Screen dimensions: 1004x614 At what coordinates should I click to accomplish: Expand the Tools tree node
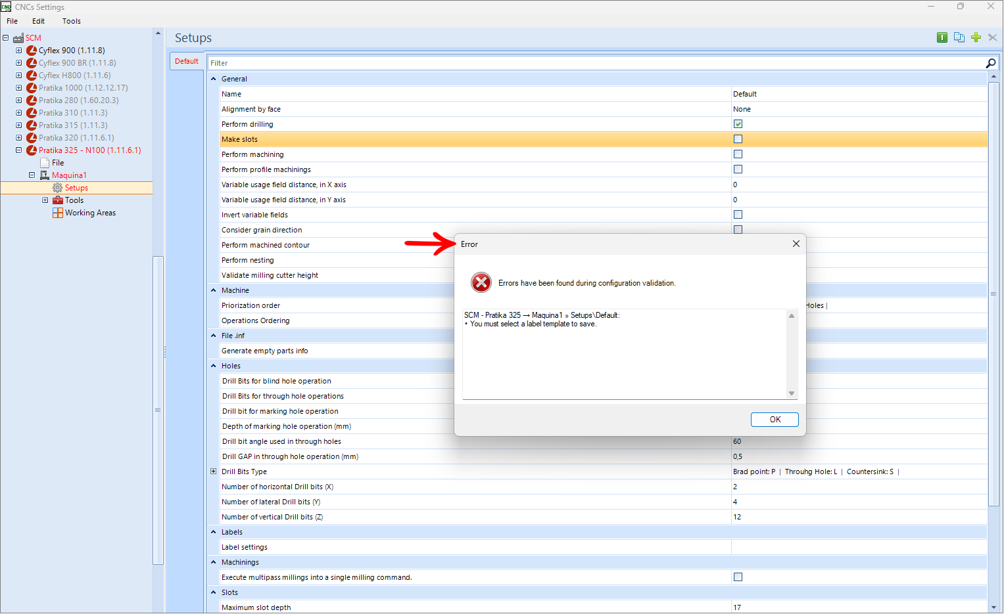click(45, 200)
